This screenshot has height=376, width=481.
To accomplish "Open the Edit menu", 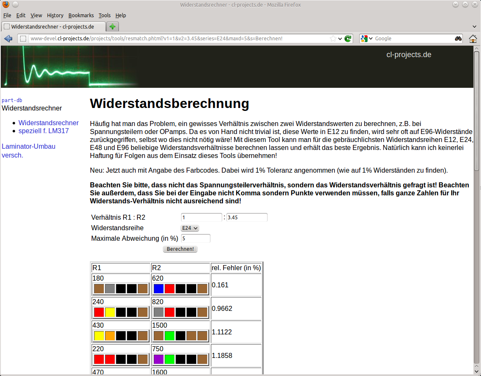I will [x=21, y=16].
